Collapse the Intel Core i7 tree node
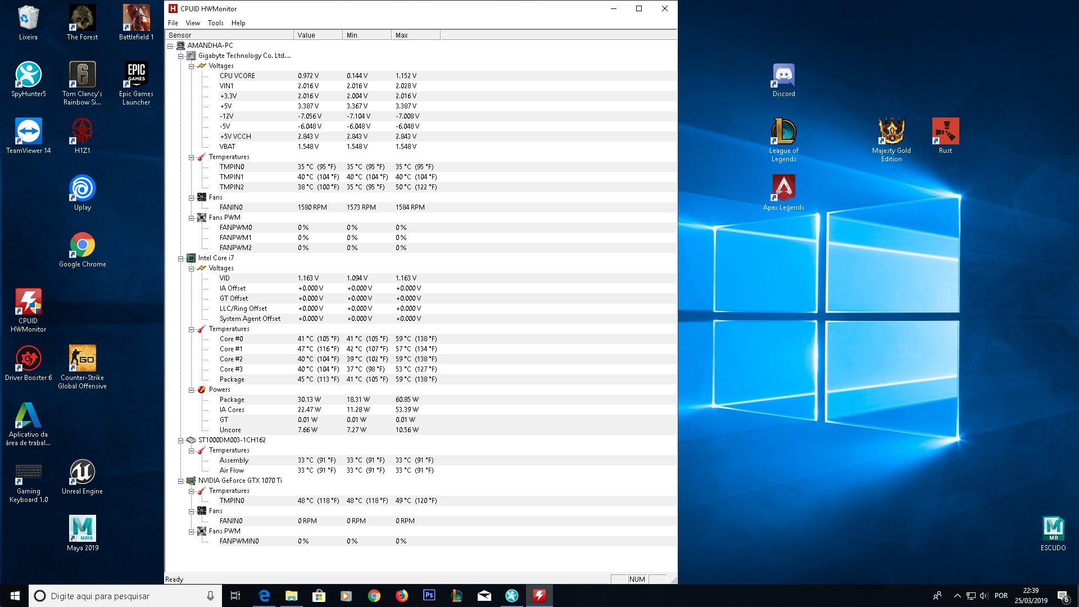 181,259
